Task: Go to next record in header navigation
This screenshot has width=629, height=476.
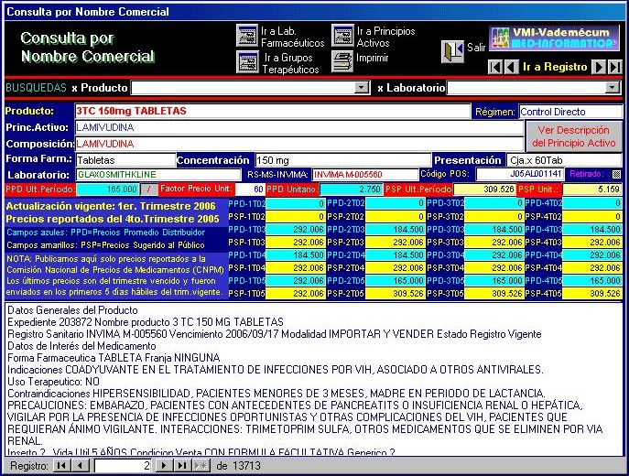Action: point(599,67)
